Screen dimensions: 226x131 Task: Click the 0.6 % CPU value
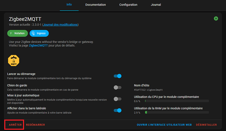click(x=137, y=101)
